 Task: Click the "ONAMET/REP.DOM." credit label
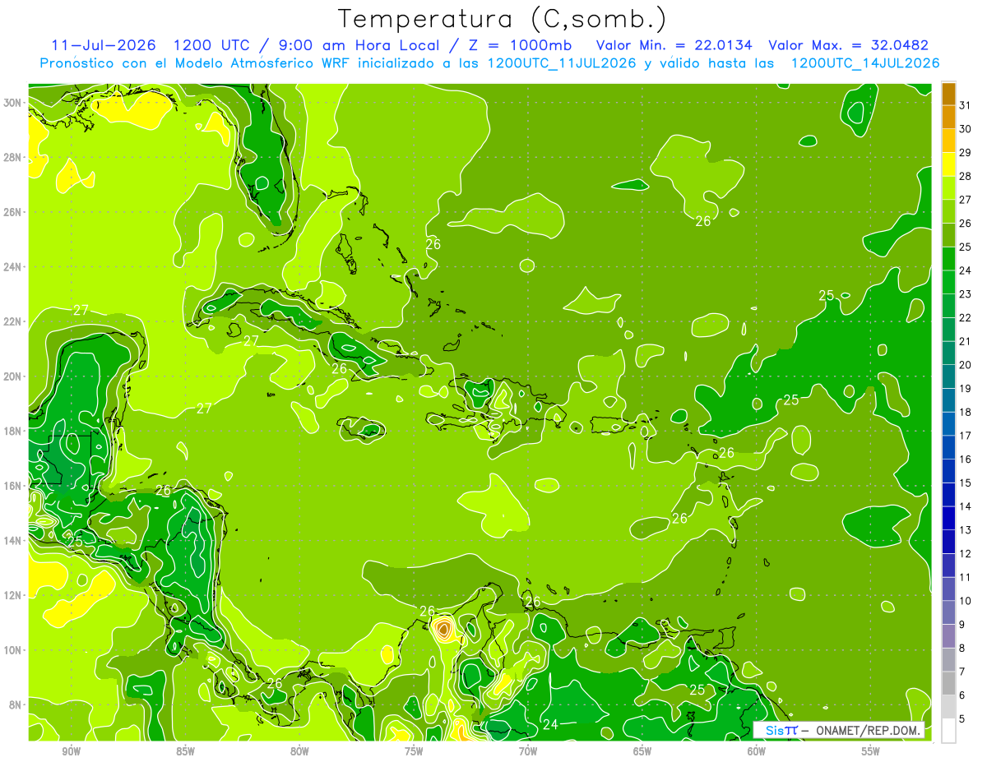868,730
